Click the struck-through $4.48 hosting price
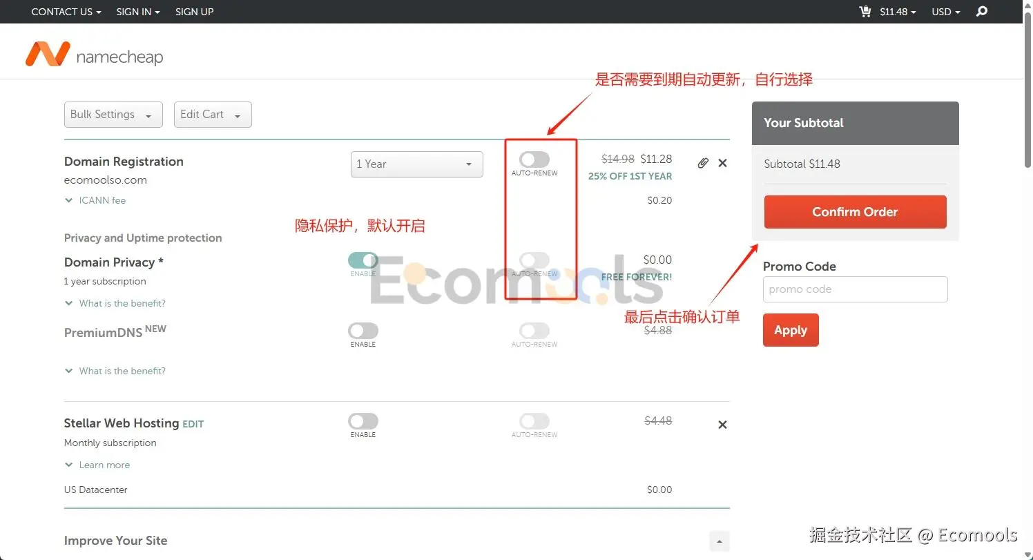Screen dimensions: 1033x560 658,421
